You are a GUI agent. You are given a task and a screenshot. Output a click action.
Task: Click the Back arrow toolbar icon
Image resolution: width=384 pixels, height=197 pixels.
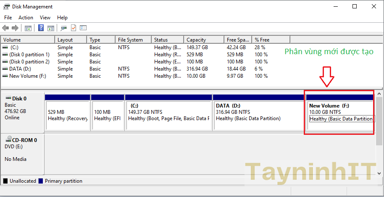click(x=5, y=28)
